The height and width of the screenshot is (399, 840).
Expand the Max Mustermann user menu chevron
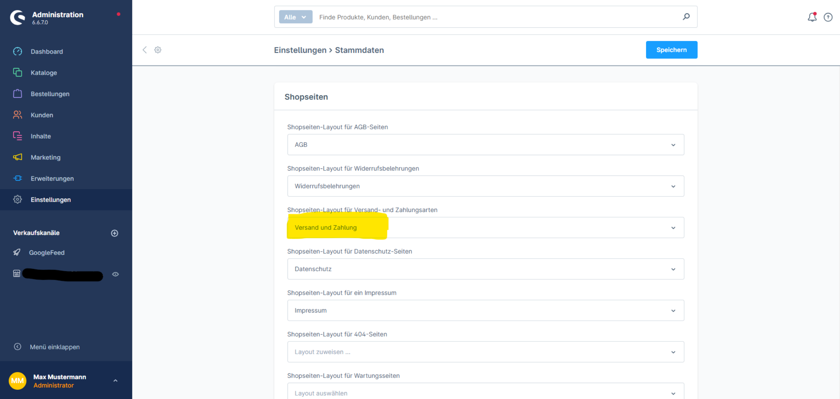pos(115,381)
